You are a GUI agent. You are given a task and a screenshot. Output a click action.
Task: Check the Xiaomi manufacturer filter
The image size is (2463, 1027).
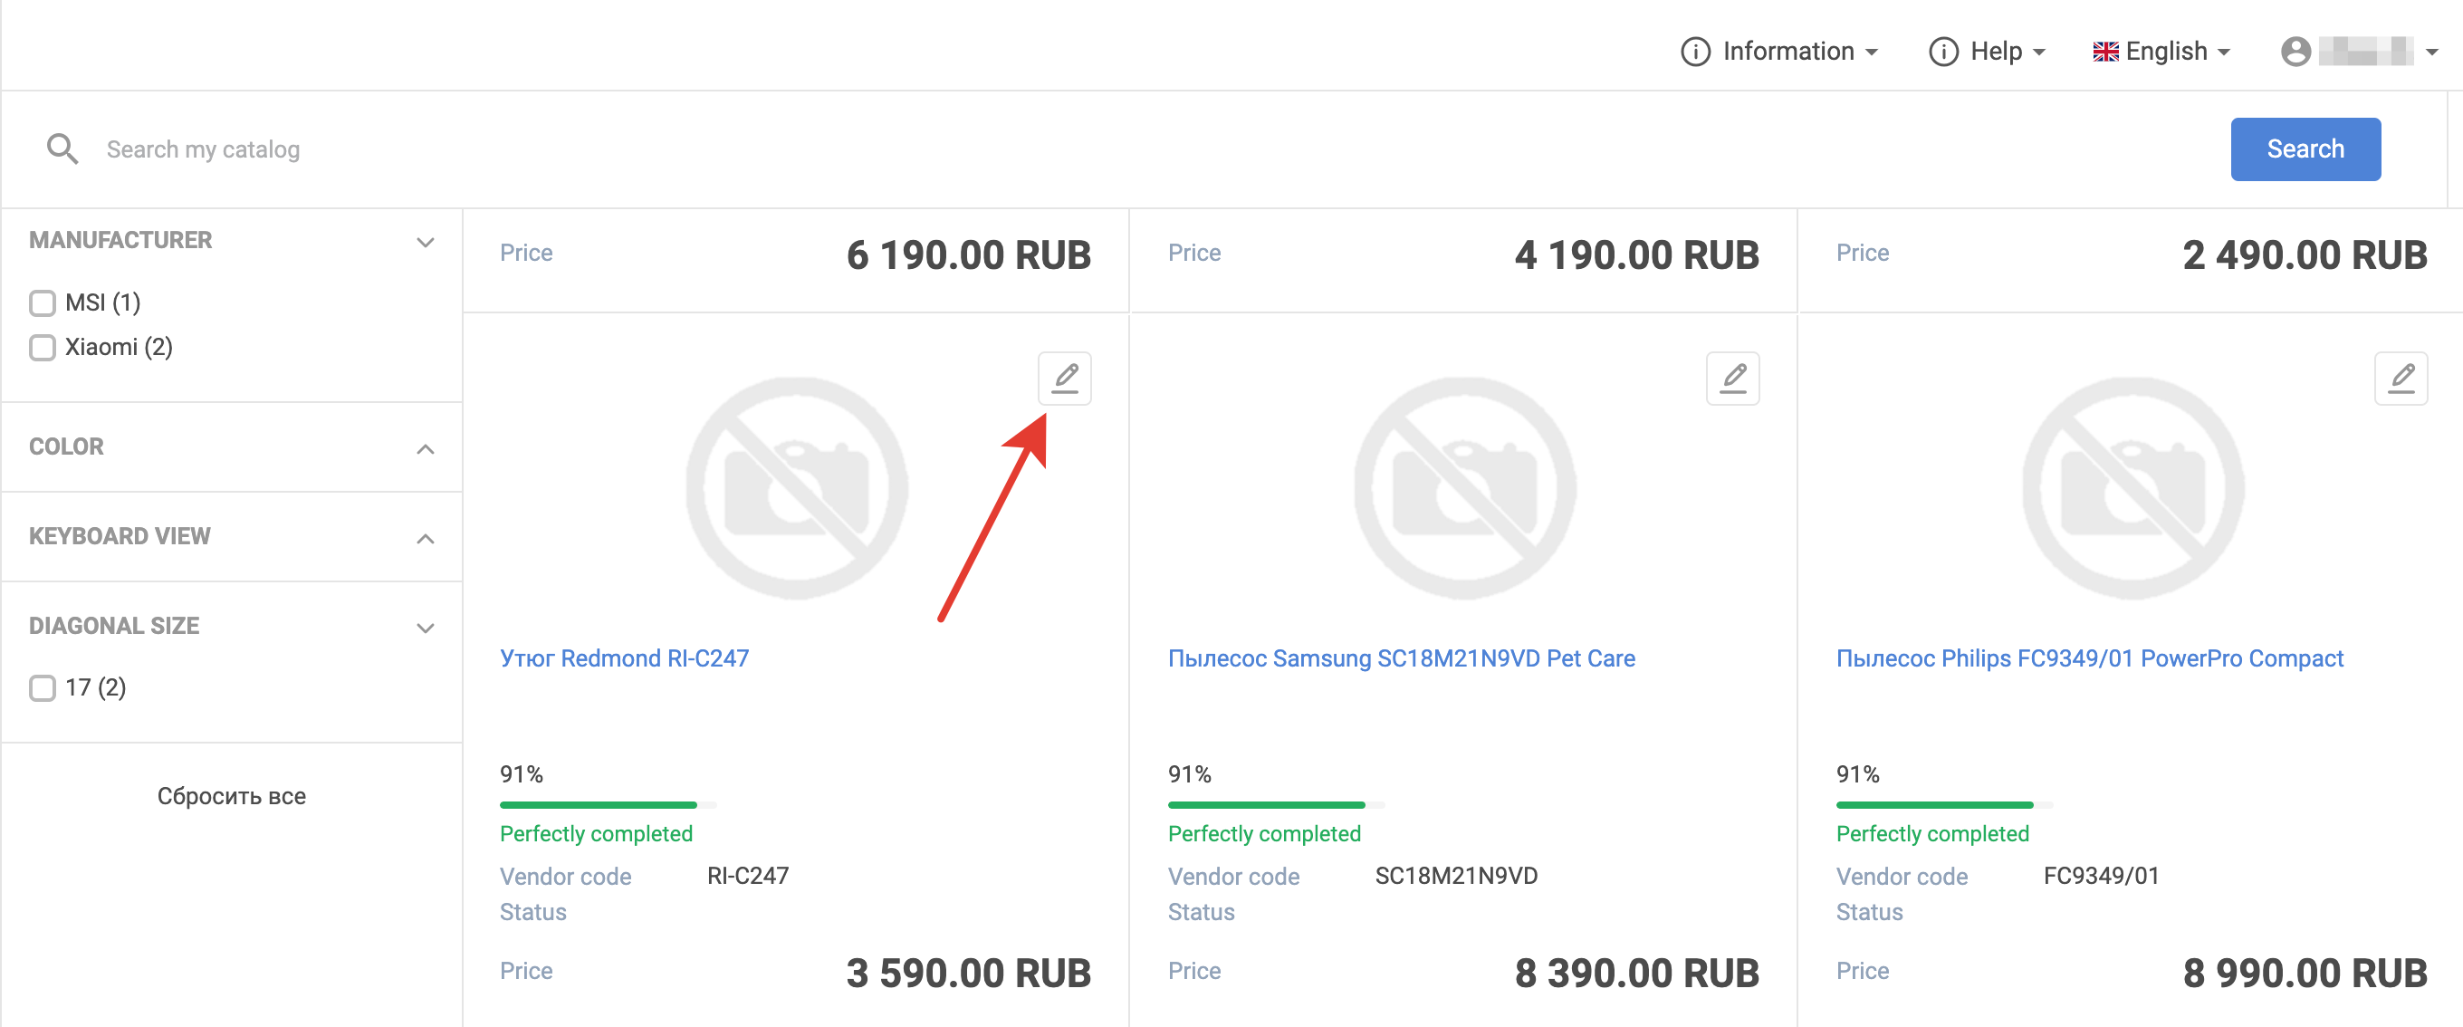42,347
